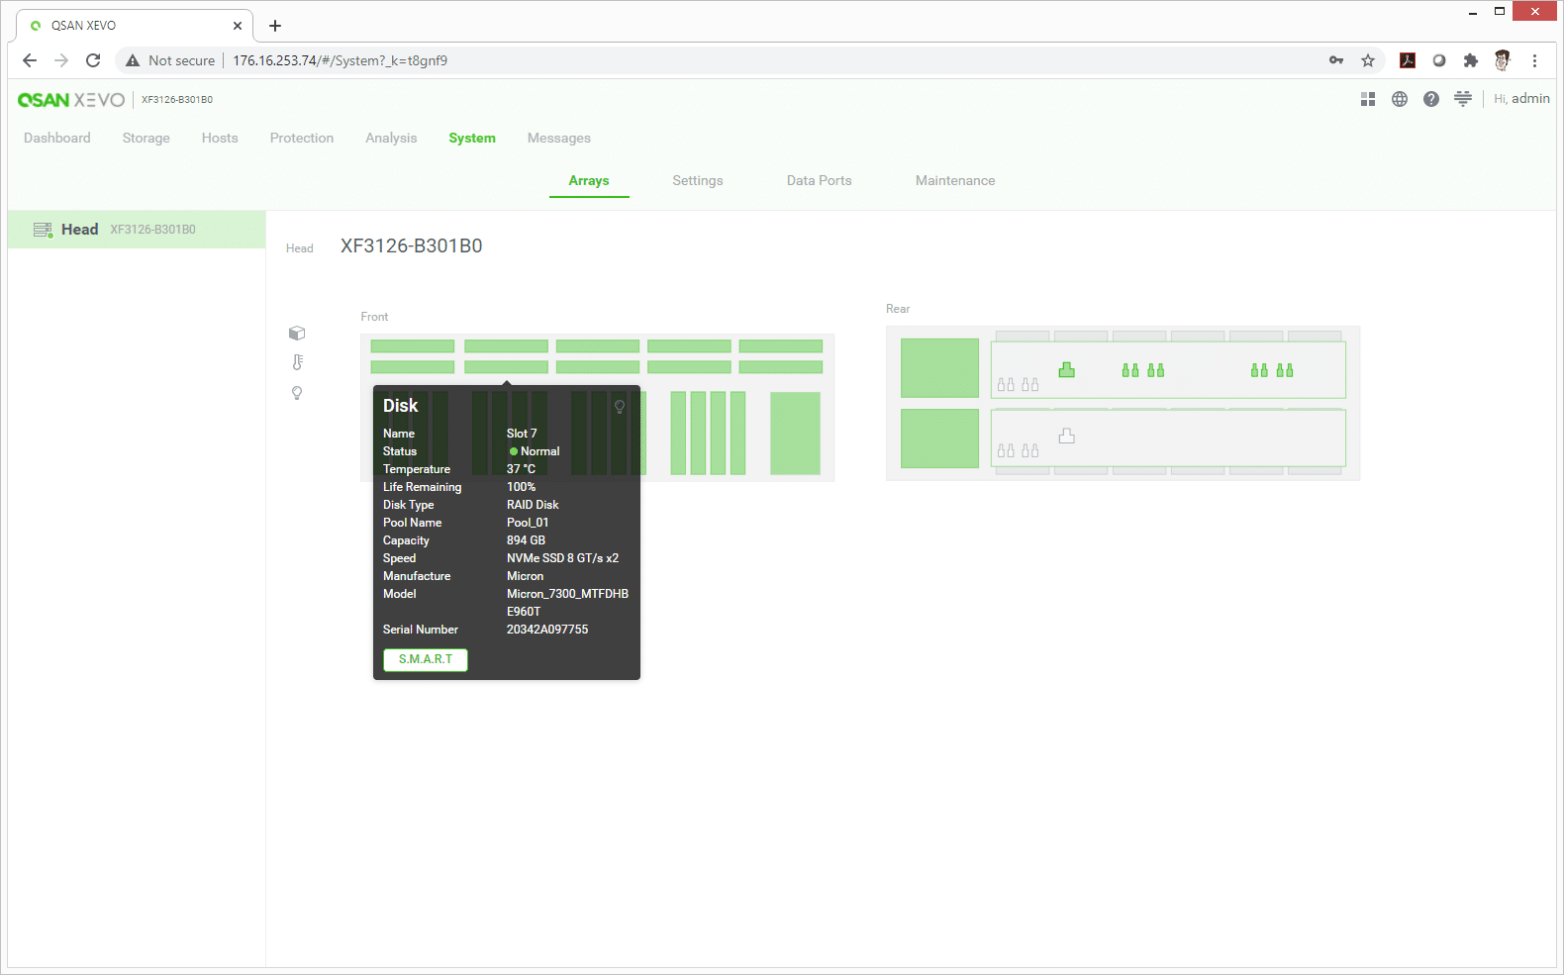Click the Pool_01 pool name value
Viewport: 1564px width, 975px height.
tap(528, 523)
